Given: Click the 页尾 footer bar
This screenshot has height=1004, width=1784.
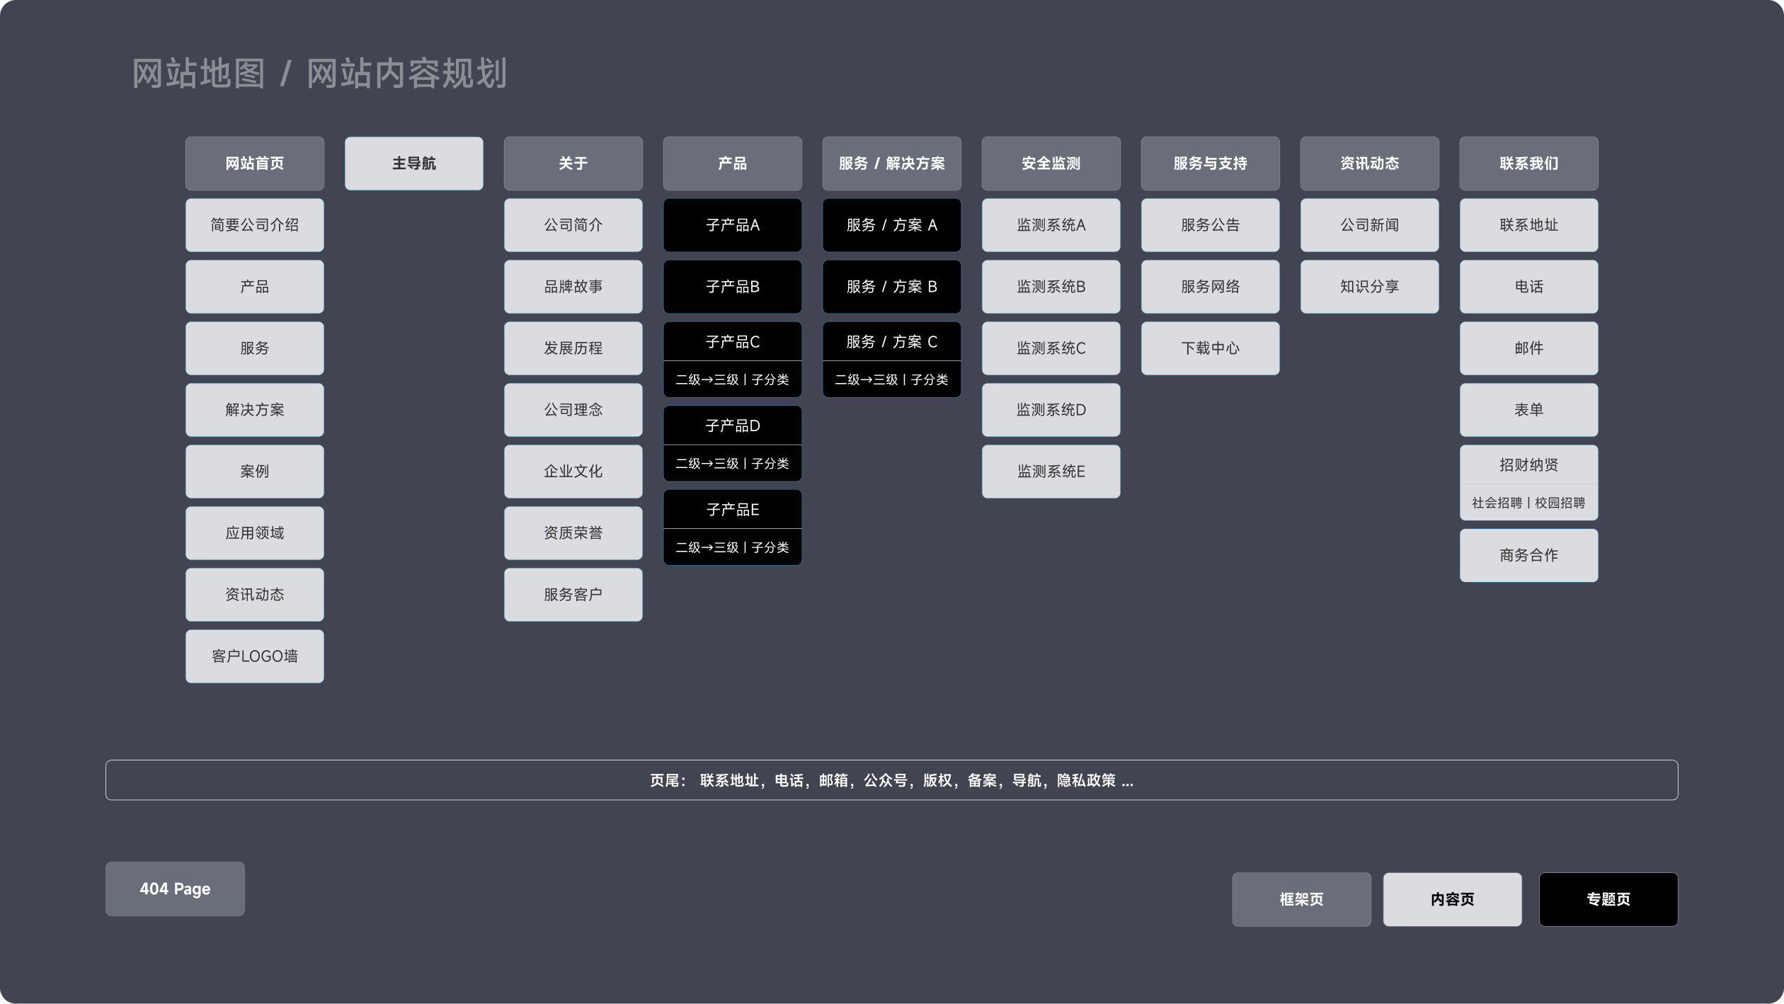Looking at the screenshot, I should tap(891, 780).
